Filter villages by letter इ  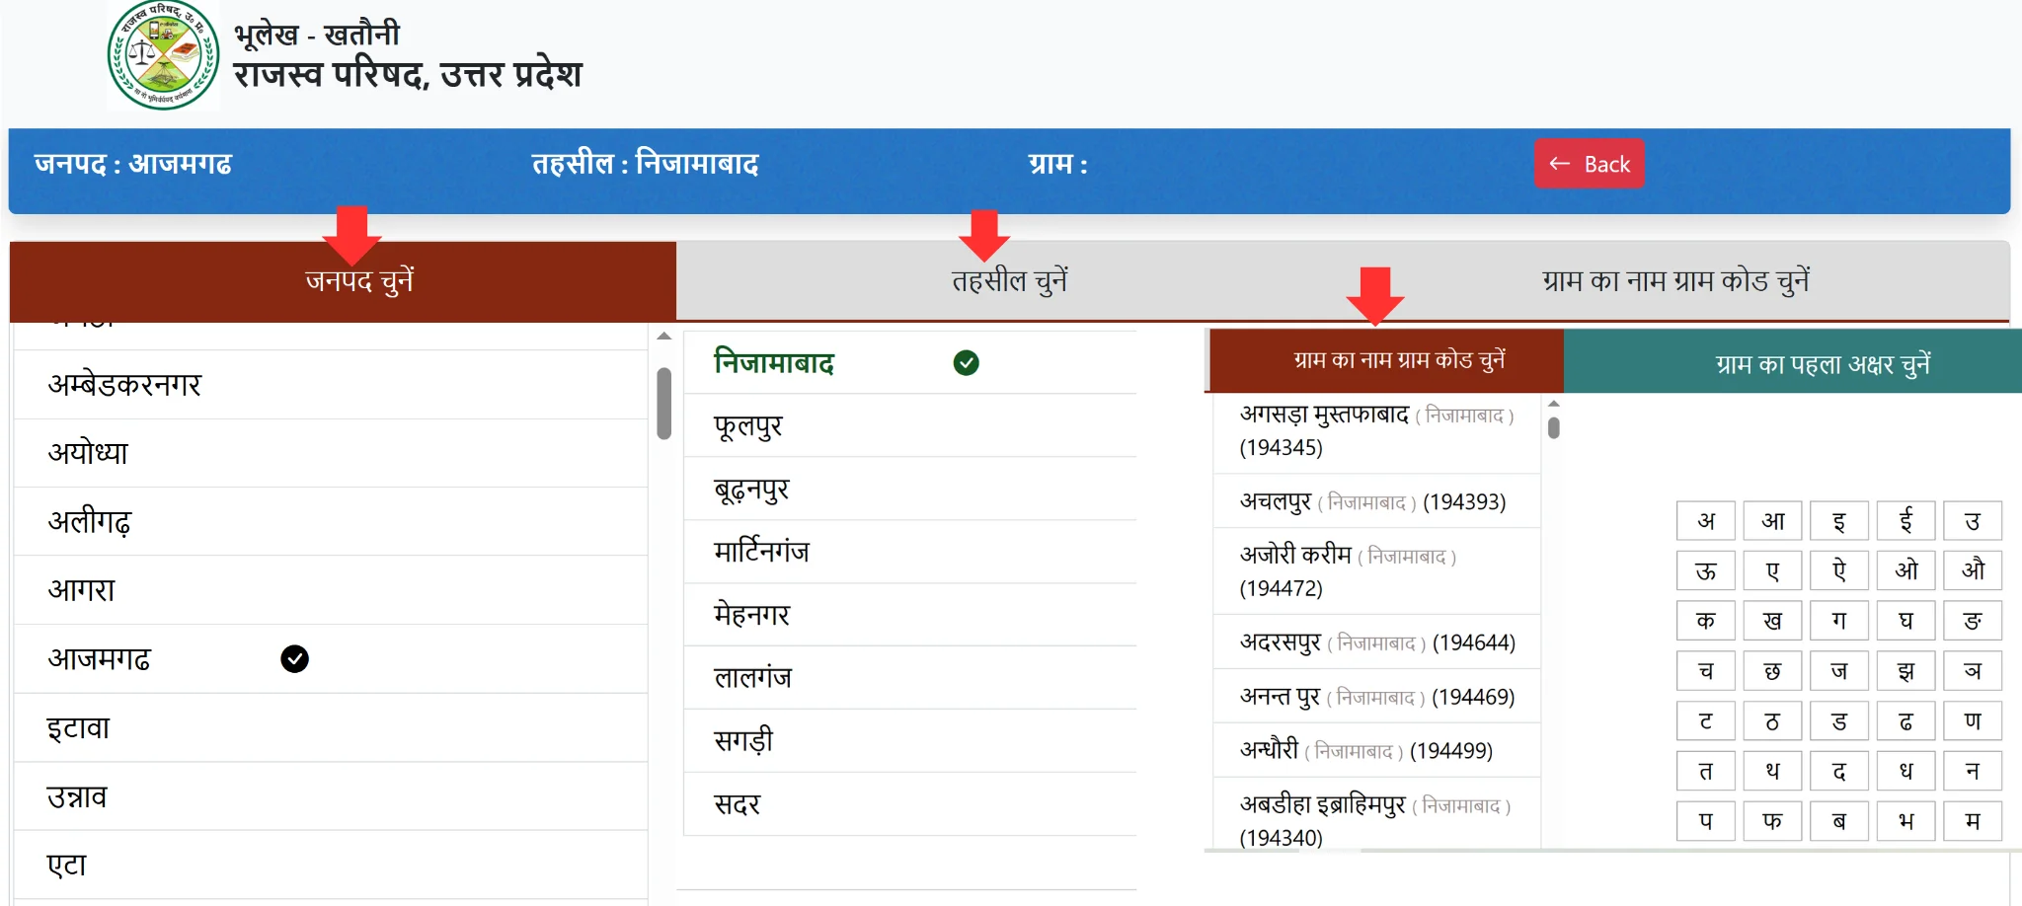tap(1839, 521)
